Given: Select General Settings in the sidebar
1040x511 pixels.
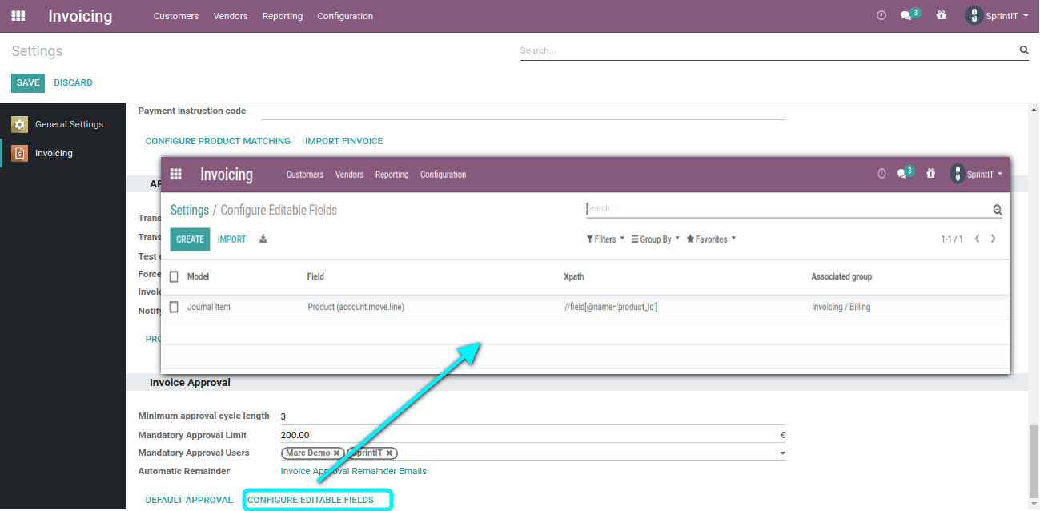Looking at the screenshot, I should tap(69, 123).
